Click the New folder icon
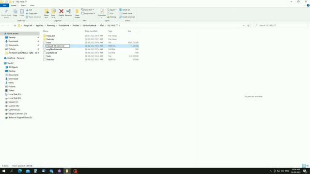This screenshot has height=174, width=310. [77, 12]
